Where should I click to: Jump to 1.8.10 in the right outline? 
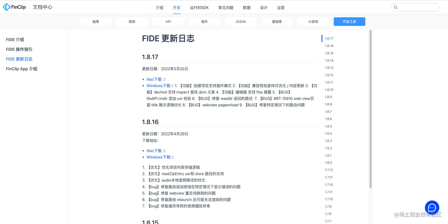(329, 90)
